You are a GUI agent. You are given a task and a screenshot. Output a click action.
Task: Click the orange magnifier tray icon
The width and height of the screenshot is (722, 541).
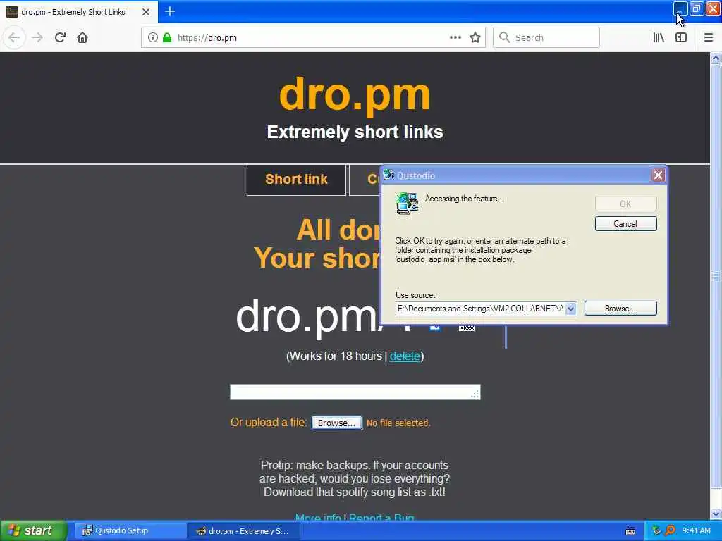pos(670,530)
